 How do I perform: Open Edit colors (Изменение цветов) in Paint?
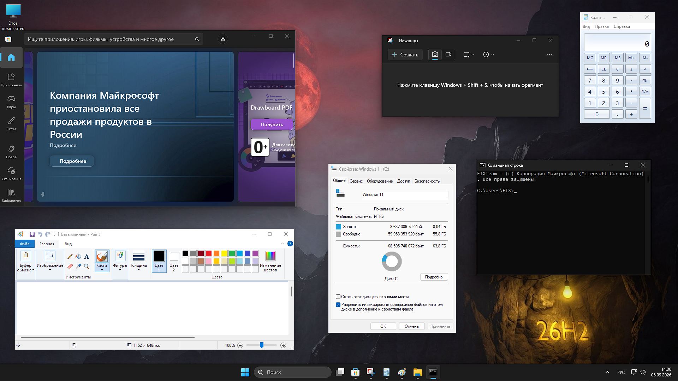[270, 261]
